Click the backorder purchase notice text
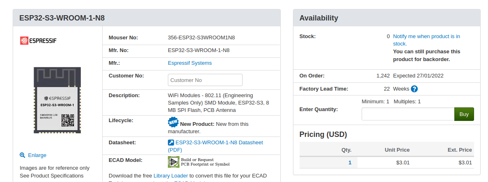 [426, 55]
